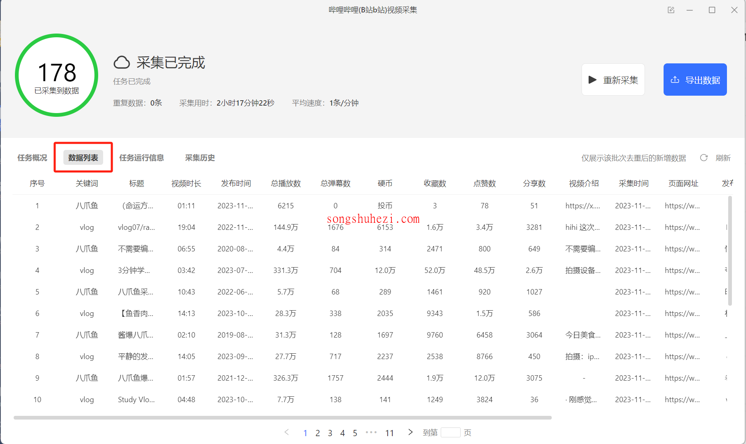
Task: Click play count '144.9万'
Action: (x=286, y=227)
